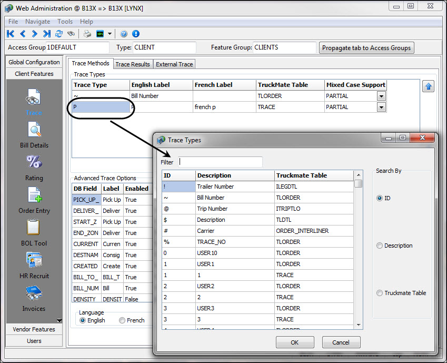Open the Rating feature icon
This screenshot has width=447, height=363.
(34, 166)
